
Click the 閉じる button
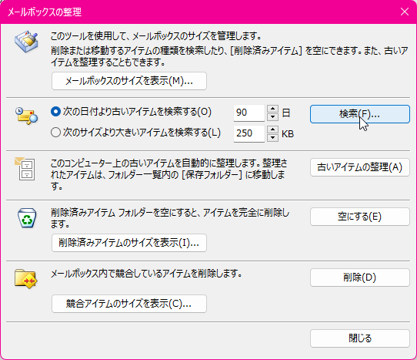360,338
